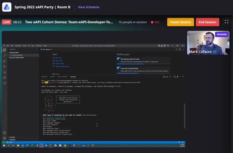Image resolution: width=233 pixels, height=153 pixels.
Task: Open the Help menu
Action: coord(45,46)
